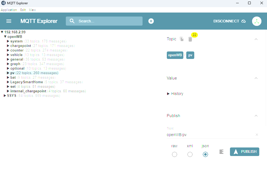Expand the graph topic node
Image resolution: width=267 pixels, height=188 pixels.
[8, 64]
